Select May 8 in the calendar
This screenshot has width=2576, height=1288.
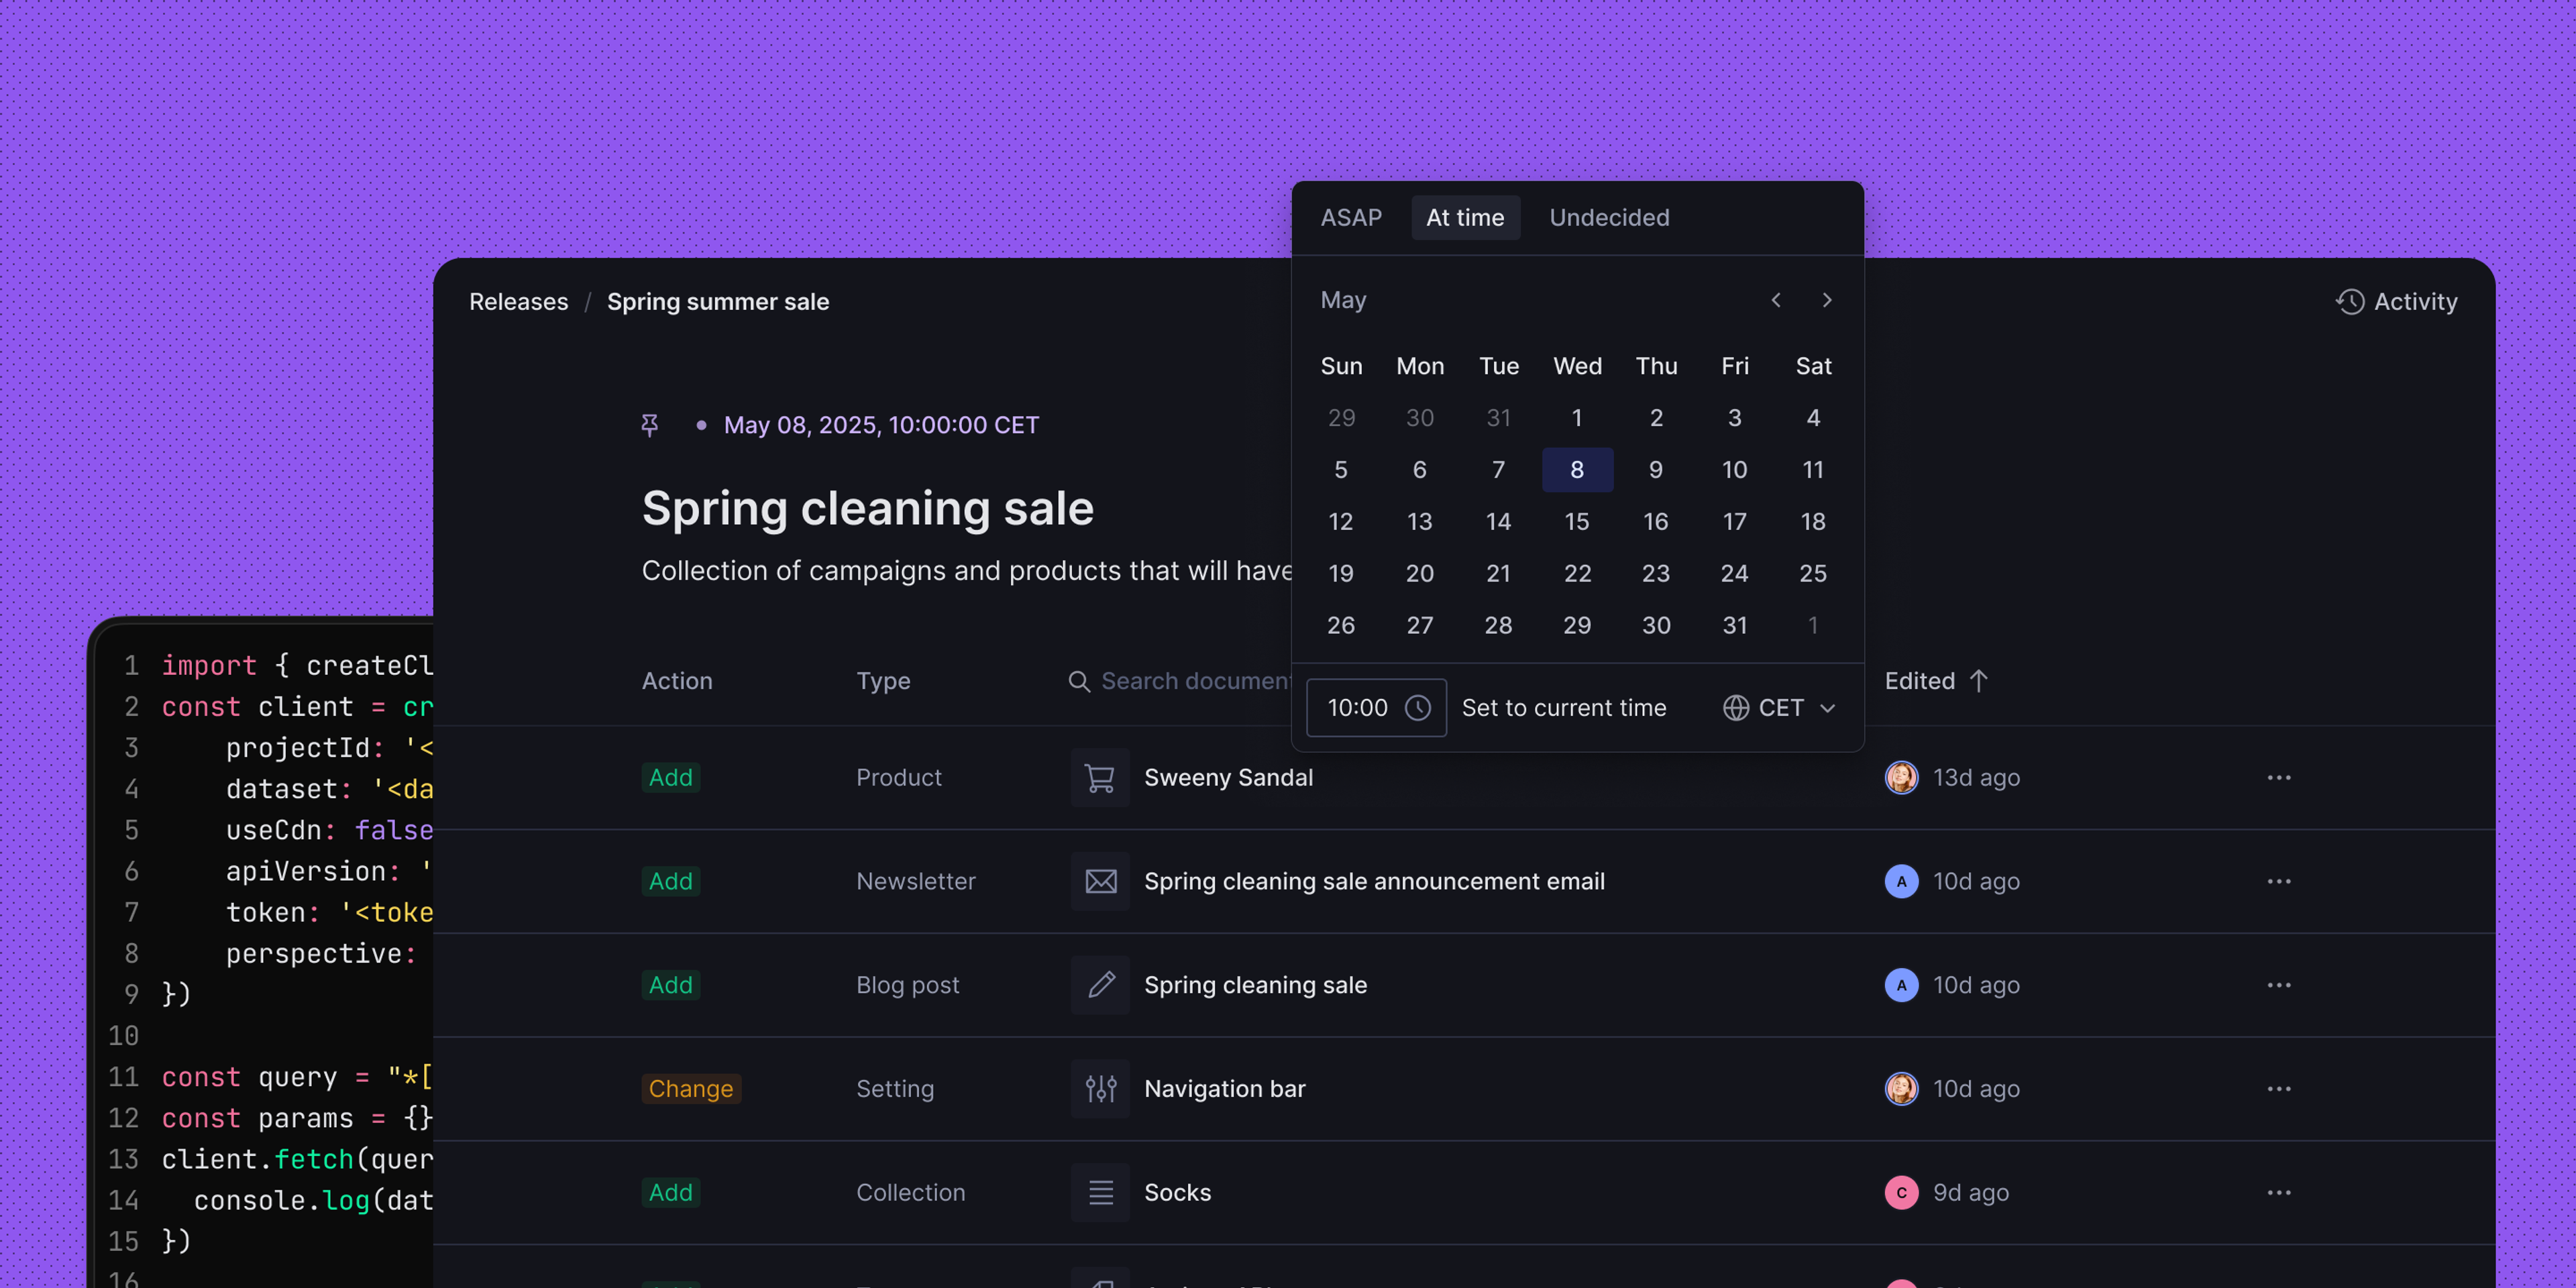tap(1577, 469)
